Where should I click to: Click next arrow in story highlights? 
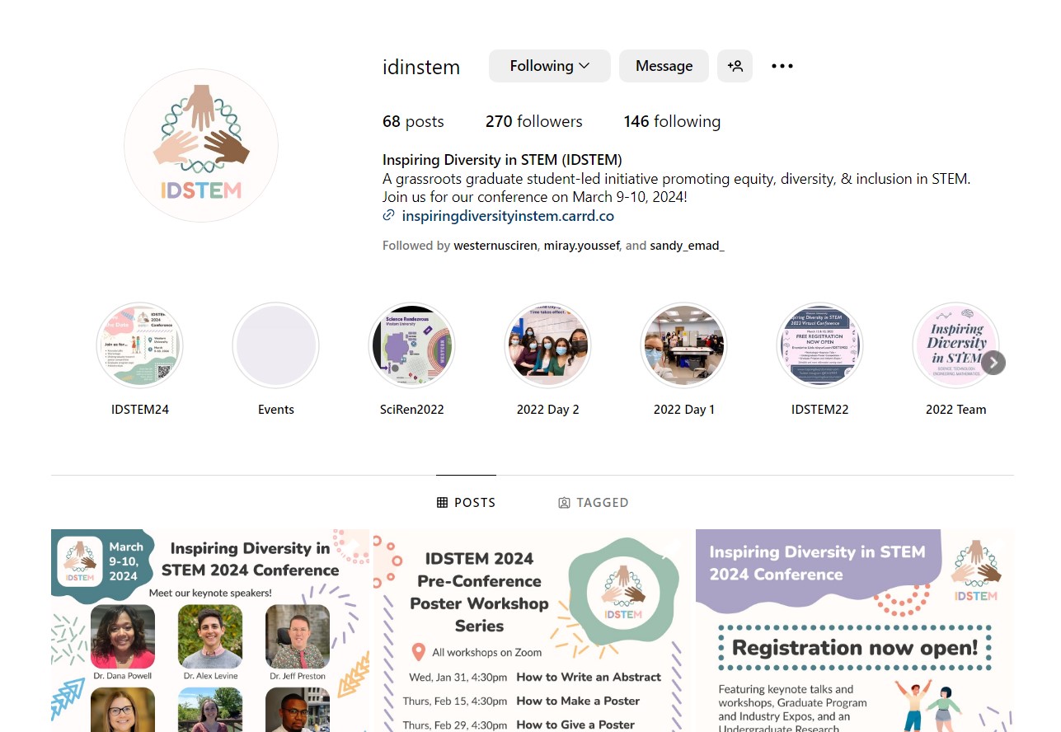coord(993,363)
